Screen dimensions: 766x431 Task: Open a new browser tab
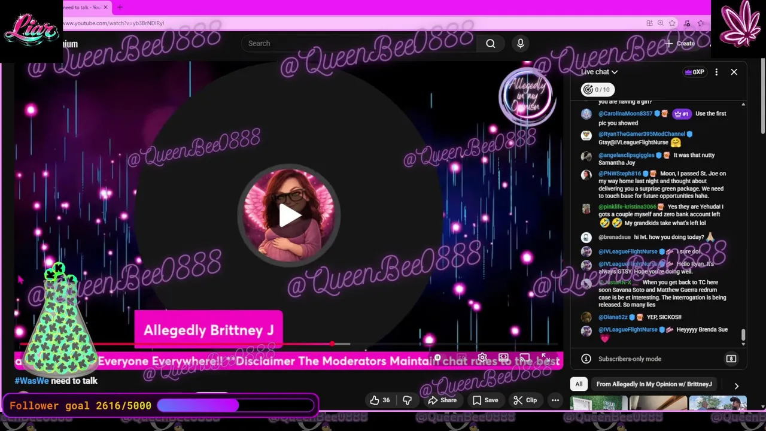pyautogui.click(x=120, y=7)
